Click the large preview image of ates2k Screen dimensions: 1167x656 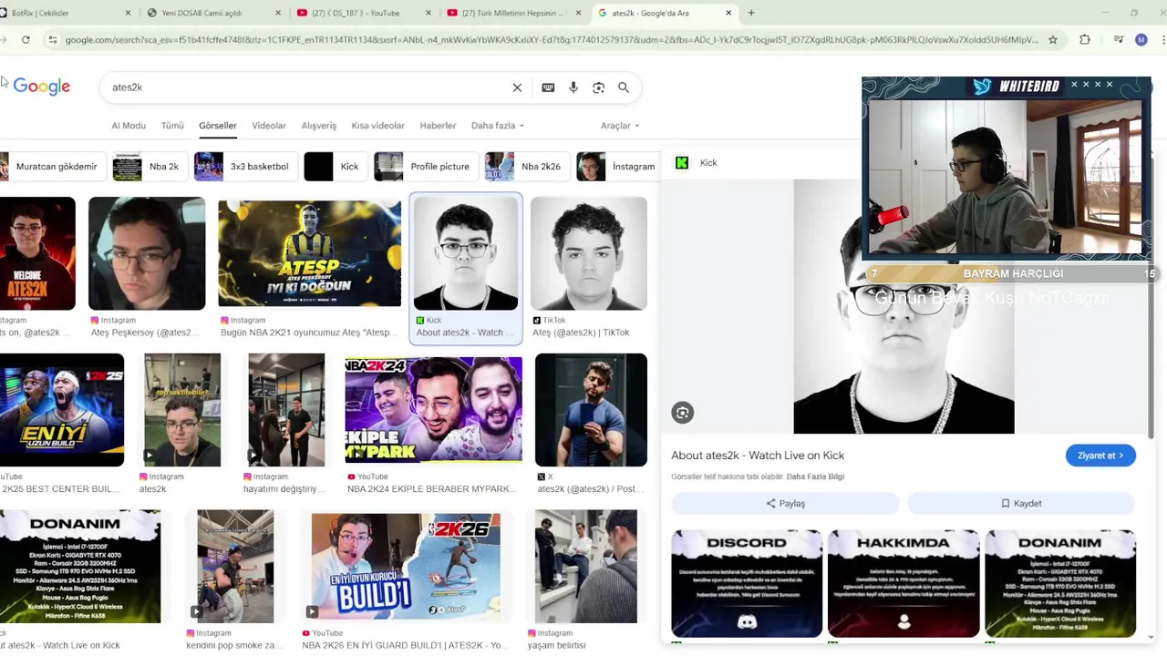pyautogui.click(x=904, y=306)
